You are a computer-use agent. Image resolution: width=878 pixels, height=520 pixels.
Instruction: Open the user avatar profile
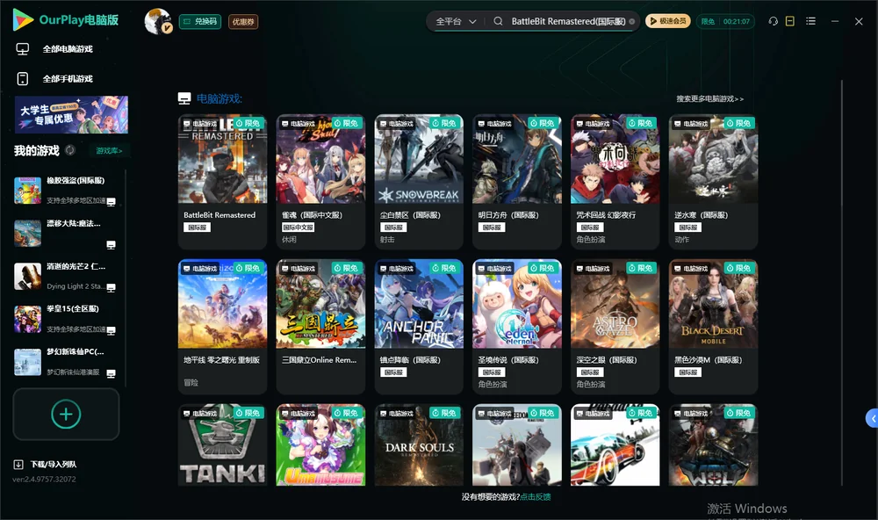(158, 21)
